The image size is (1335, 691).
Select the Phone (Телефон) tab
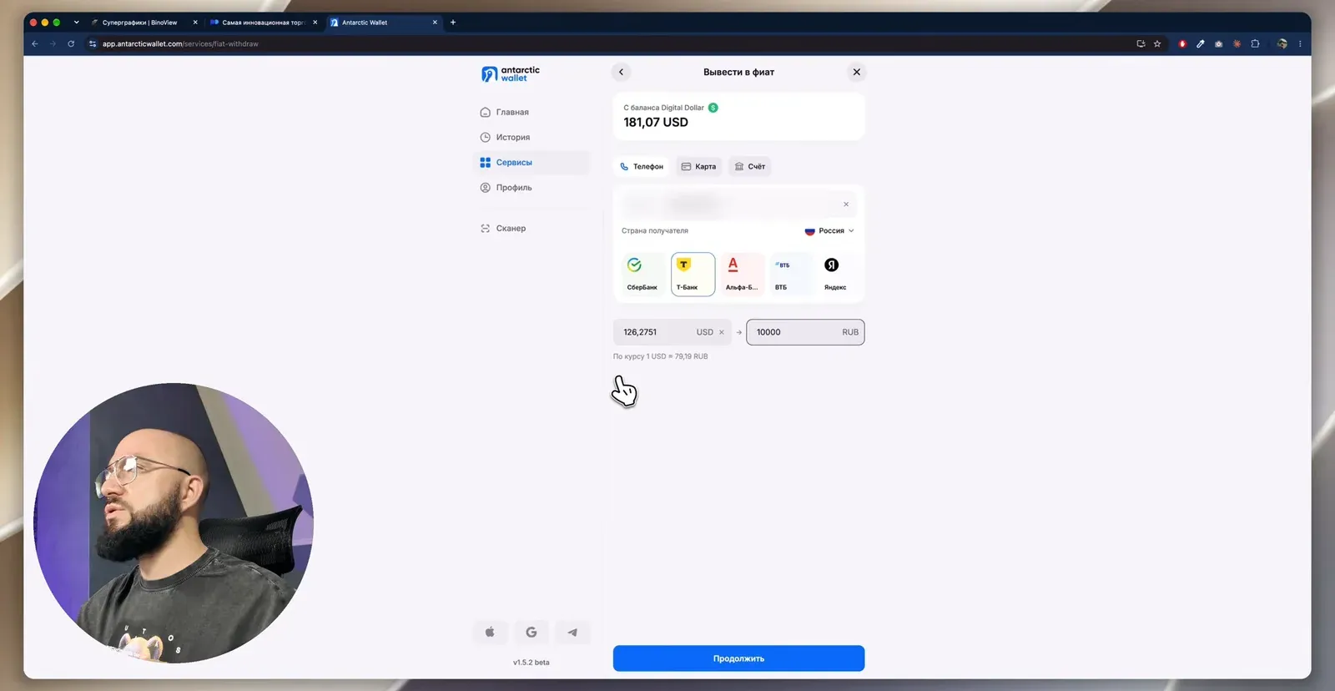(641, 166)
